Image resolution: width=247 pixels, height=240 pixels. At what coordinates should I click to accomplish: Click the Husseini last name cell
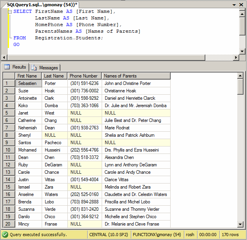[55, 150]
